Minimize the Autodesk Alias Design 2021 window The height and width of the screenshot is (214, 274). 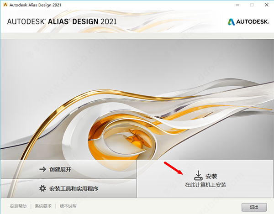[237, 5]
